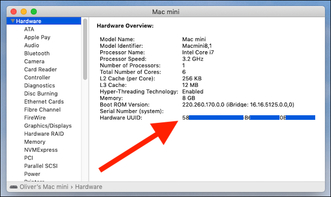Image resolution: width=331 pixels, height=197 pixels.
Task: Select Controller in the sidebar
Action: pyautogui.click(x=37, y=78)
